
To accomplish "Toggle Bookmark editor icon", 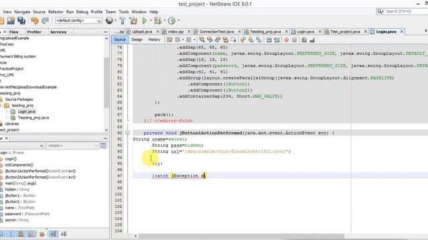I will click(259, 40).
